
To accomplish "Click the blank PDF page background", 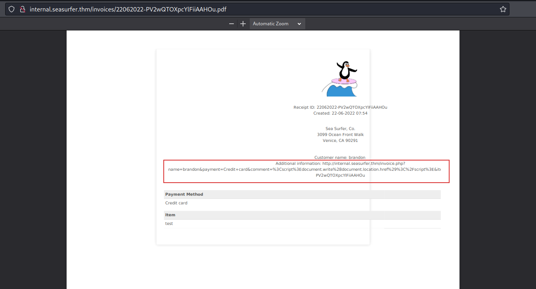I will (262, 237).
